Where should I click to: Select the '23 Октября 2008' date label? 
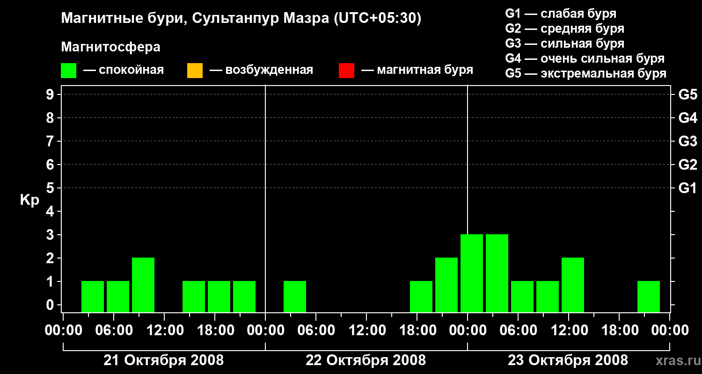tap(568, 360)
